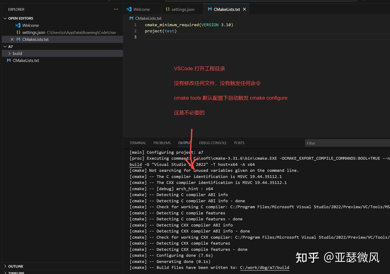Click the underlined build link in the output

136,164
